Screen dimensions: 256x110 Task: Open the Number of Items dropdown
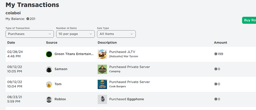coord(75,34)
